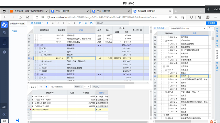Click the 名称 column header in main table
The width and height of the screenshot is (220, 123).
(81, 30)
